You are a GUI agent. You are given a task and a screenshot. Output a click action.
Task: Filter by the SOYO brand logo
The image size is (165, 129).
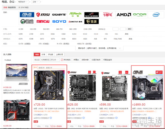[x=59, y=21]
